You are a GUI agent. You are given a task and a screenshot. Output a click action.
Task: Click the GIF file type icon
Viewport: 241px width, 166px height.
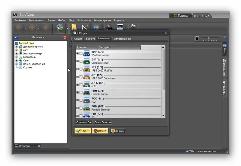(86, 61)
